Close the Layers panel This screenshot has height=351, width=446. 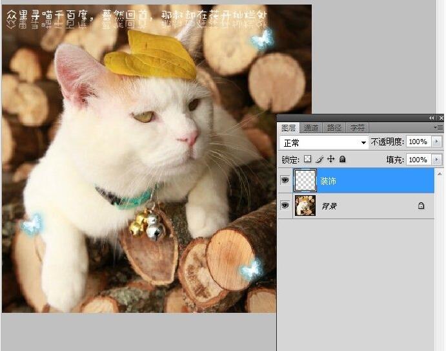(441, 118)
